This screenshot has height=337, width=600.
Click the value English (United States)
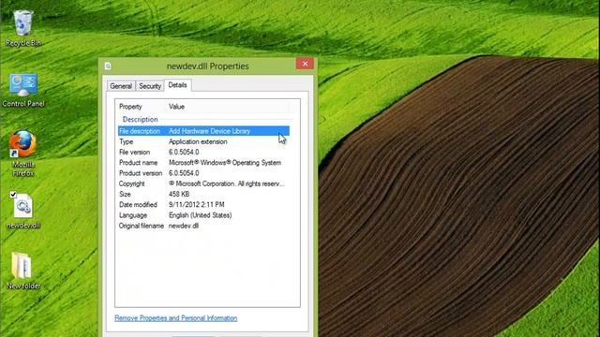[x=200, y=215]
